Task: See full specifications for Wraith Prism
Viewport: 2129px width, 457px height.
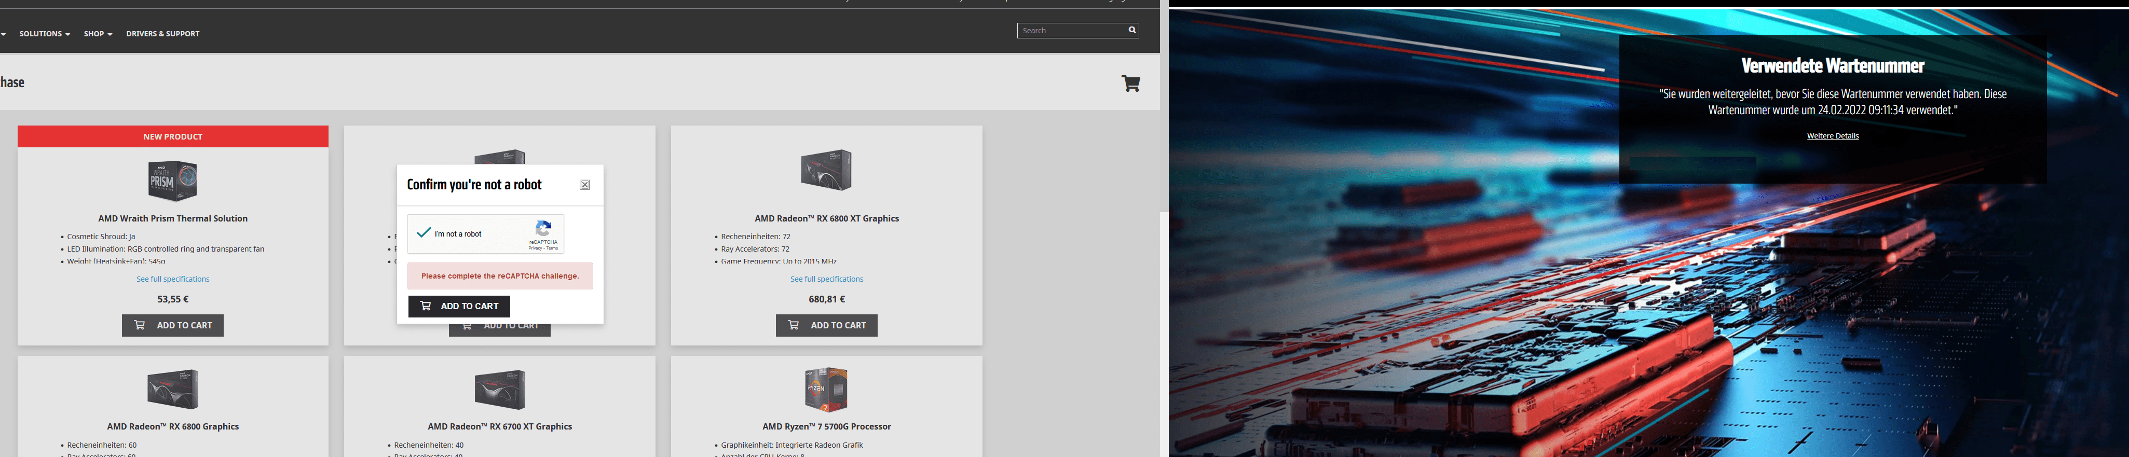Action: (173, 279)
